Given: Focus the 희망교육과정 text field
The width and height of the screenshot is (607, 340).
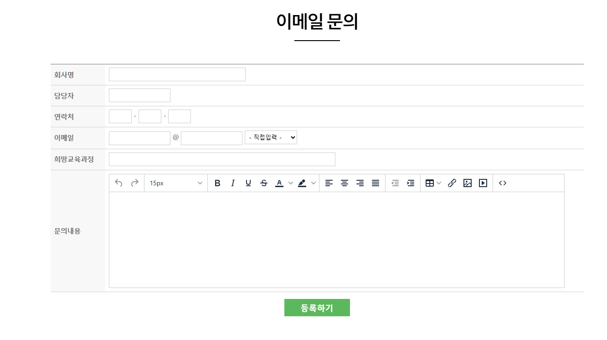Looking at the screenshot, I should (x=222, y=159).
